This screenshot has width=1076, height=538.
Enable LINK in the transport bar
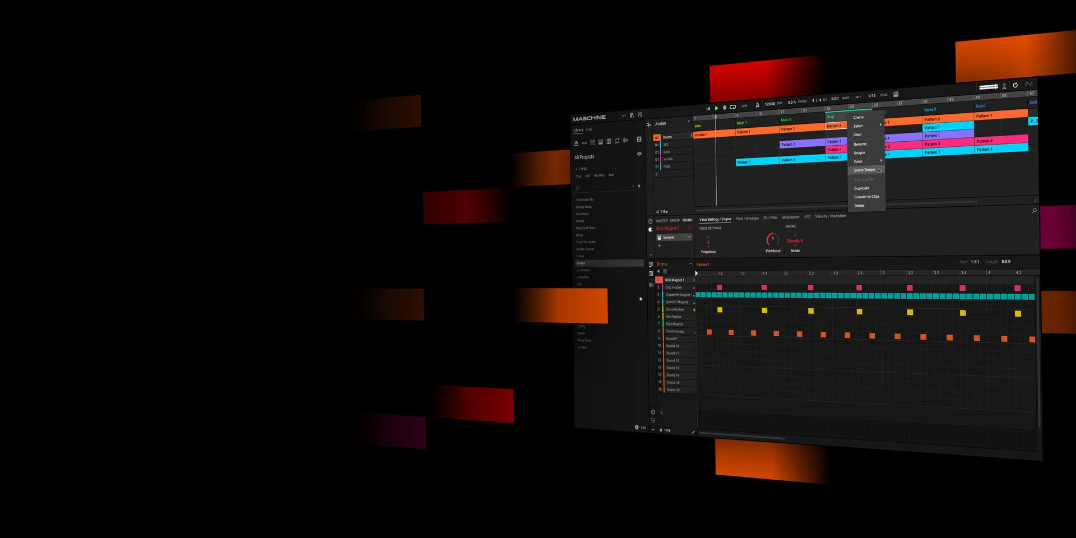pyautogui.click(x=745, y=105)
